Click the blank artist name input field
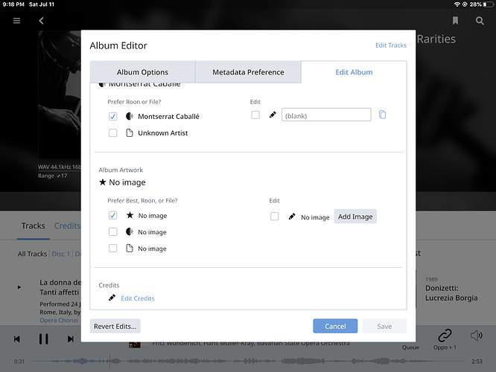The width and height of the screenshot is (496, 372). click(x=326, y=115)
